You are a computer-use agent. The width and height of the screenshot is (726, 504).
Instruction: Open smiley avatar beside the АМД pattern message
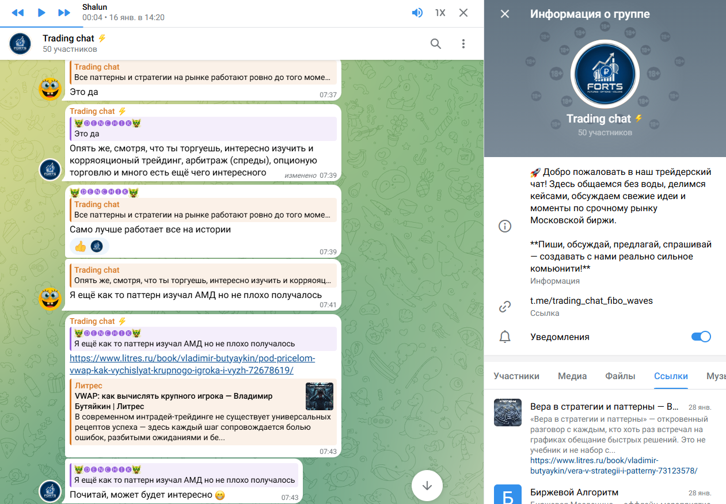(50, 298)
